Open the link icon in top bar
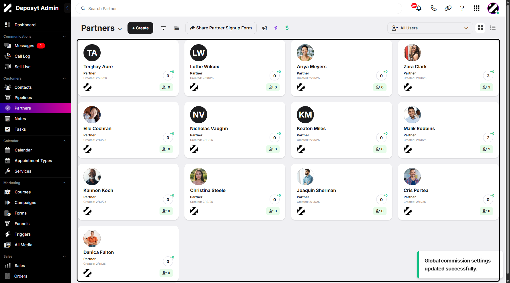The height and width of the screenshot is (283, 510). (448, 8)
